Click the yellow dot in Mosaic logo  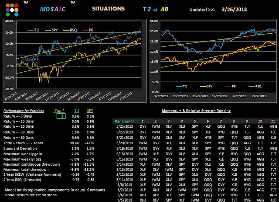pyautogui.click(x=17, y=10)
